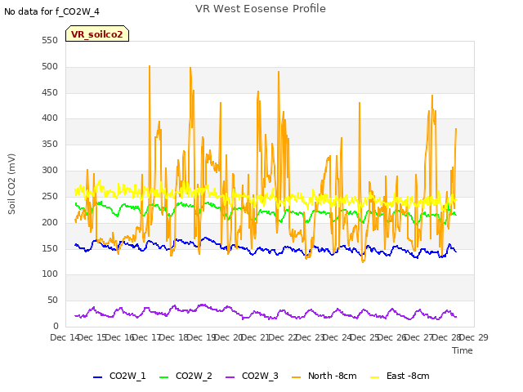Screen dimensions: 523x392
Task: Click the green CO2W_2 legend color marker
Action: click(x=163, y=377)
